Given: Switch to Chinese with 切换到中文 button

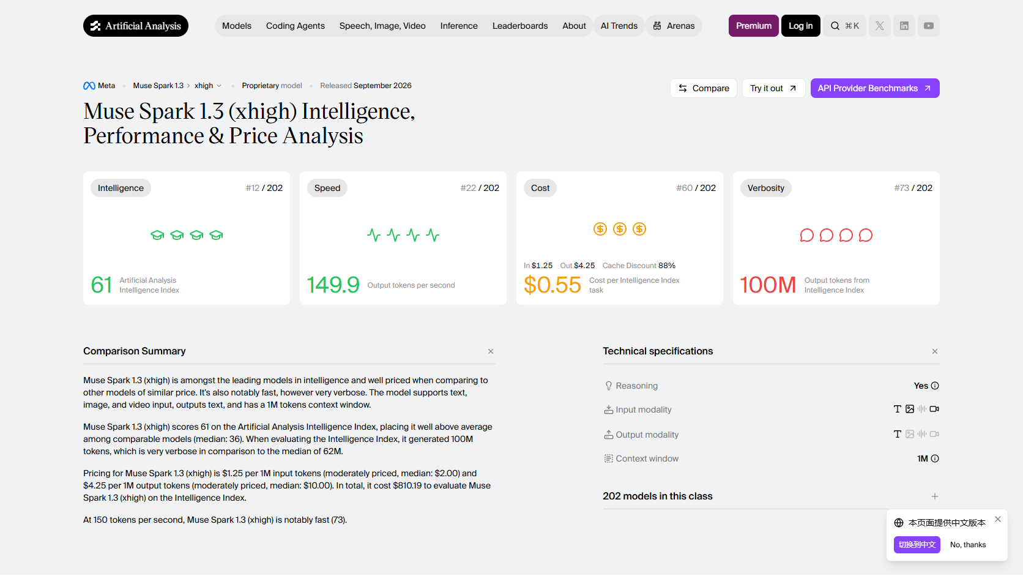Looking at the screenshot, I should (x=917, y=545).
